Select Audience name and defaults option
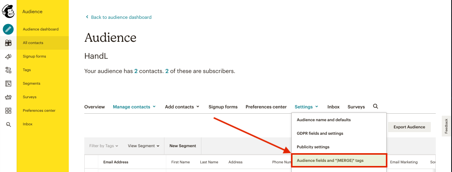 324,120
